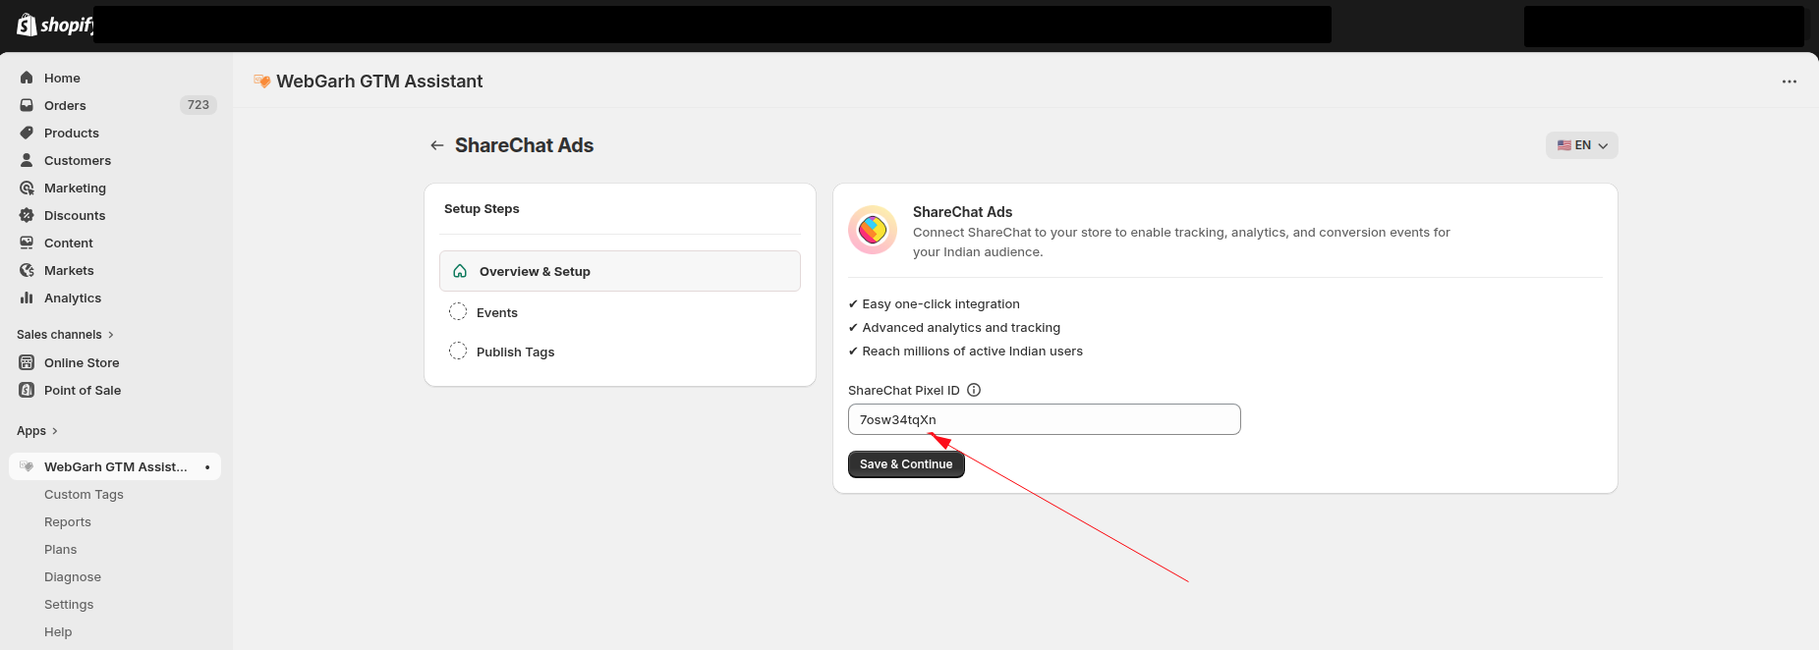Open Online Store sales channel

point(82,362)
